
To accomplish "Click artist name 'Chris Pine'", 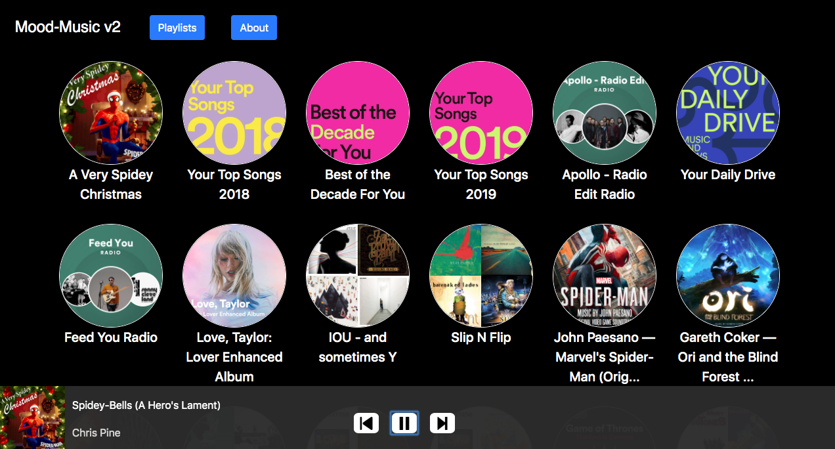I will coord(96,433).
